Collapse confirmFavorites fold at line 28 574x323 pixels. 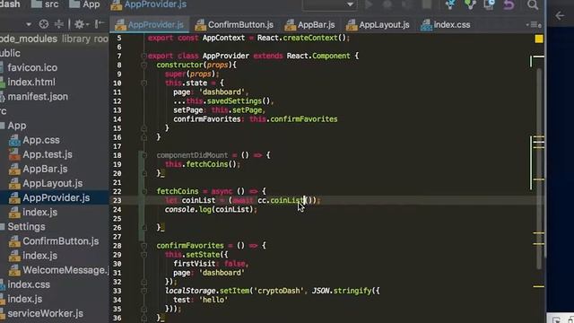point(143,246)
